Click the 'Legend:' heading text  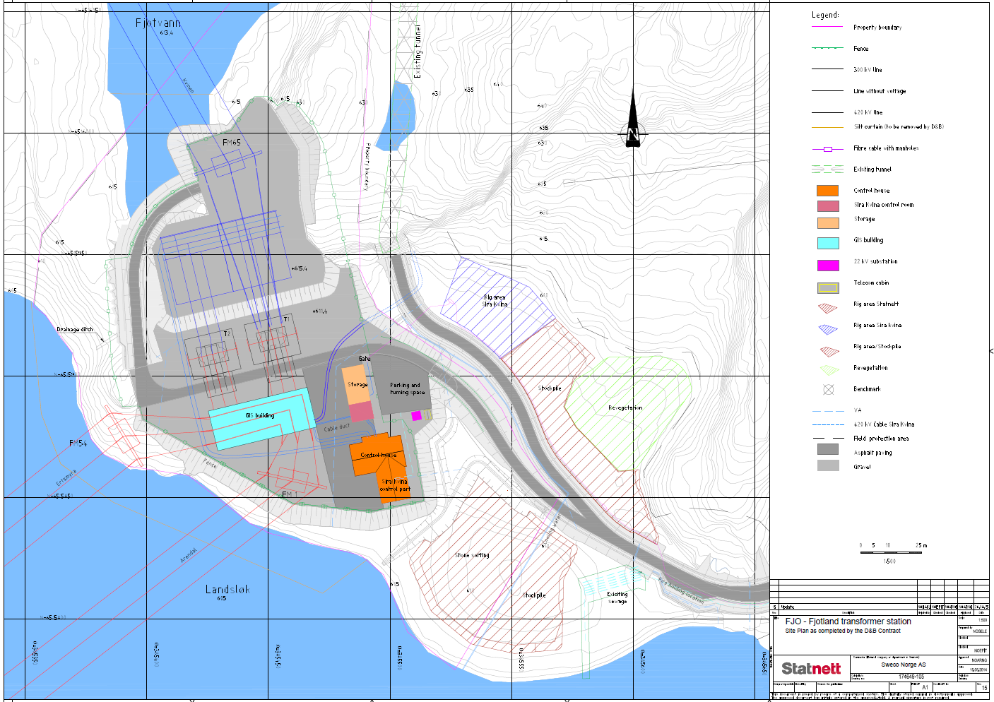(825, 15)
